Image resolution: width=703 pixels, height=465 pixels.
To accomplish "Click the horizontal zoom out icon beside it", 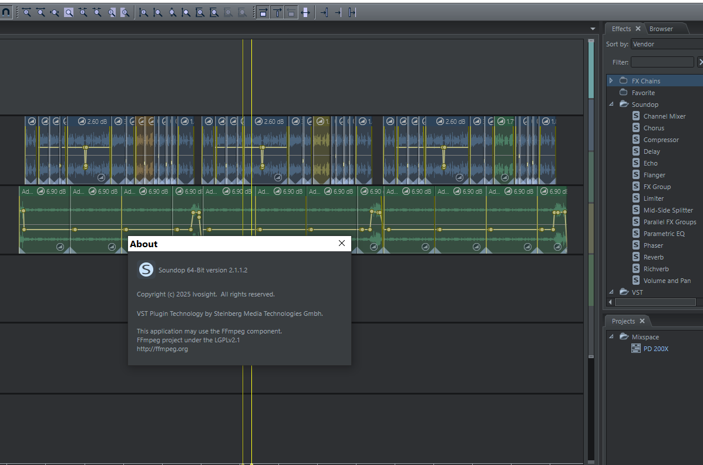I will 41,12.
